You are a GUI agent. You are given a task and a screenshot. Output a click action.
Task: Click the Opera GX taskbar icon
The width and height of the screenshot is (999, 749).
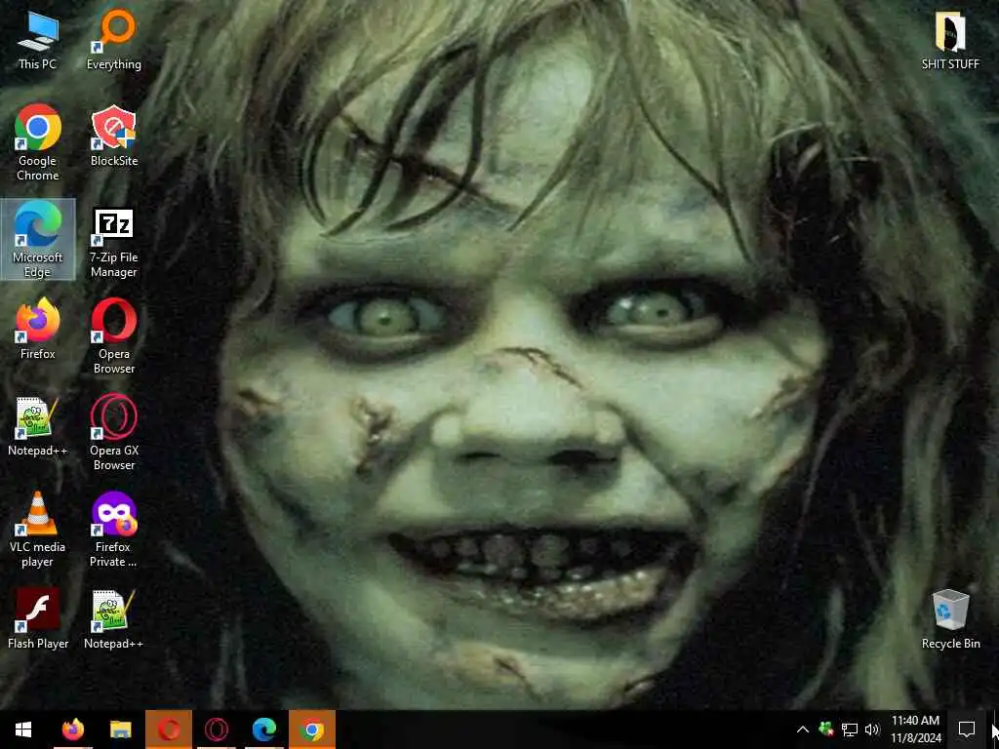click(x=217, y=729)
